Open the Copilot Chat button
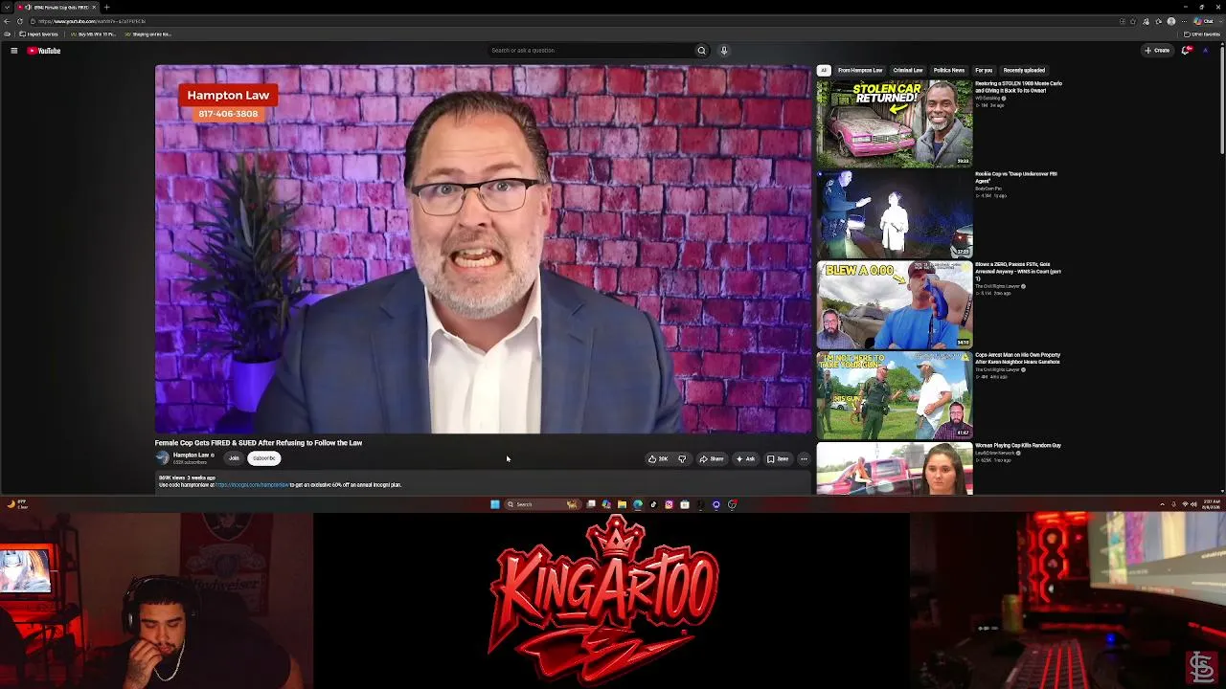 coord(1206,21)
